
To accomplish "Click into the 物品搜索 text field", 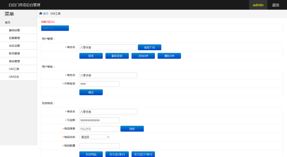I will pos(99,129).
